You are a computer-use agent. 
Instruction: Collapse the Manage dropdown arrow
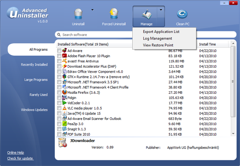[x=161, y=10]
